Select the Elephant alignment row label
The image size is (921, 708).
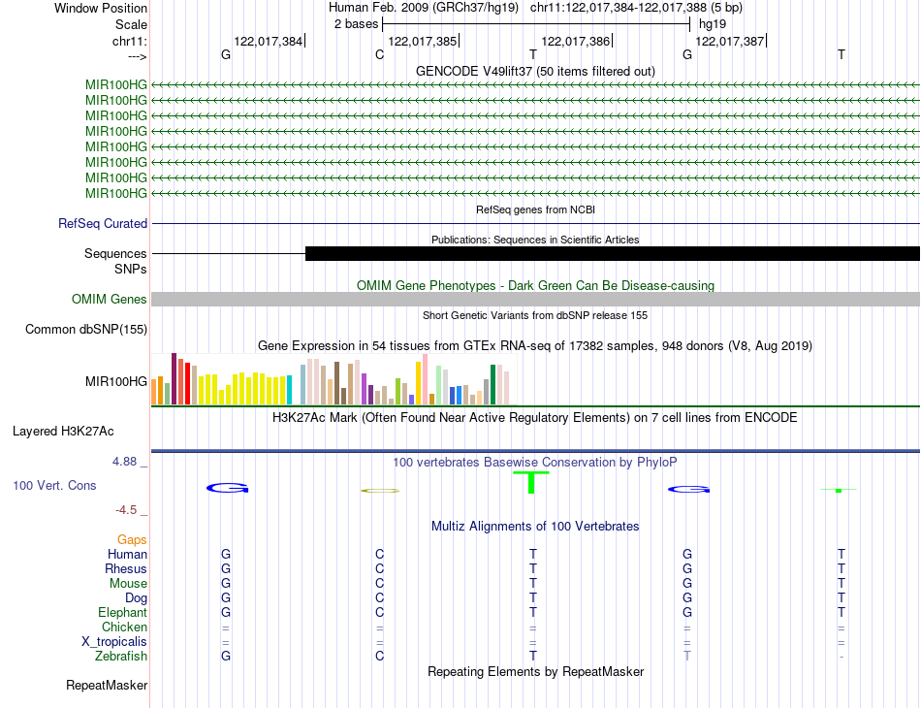point(122,612)
